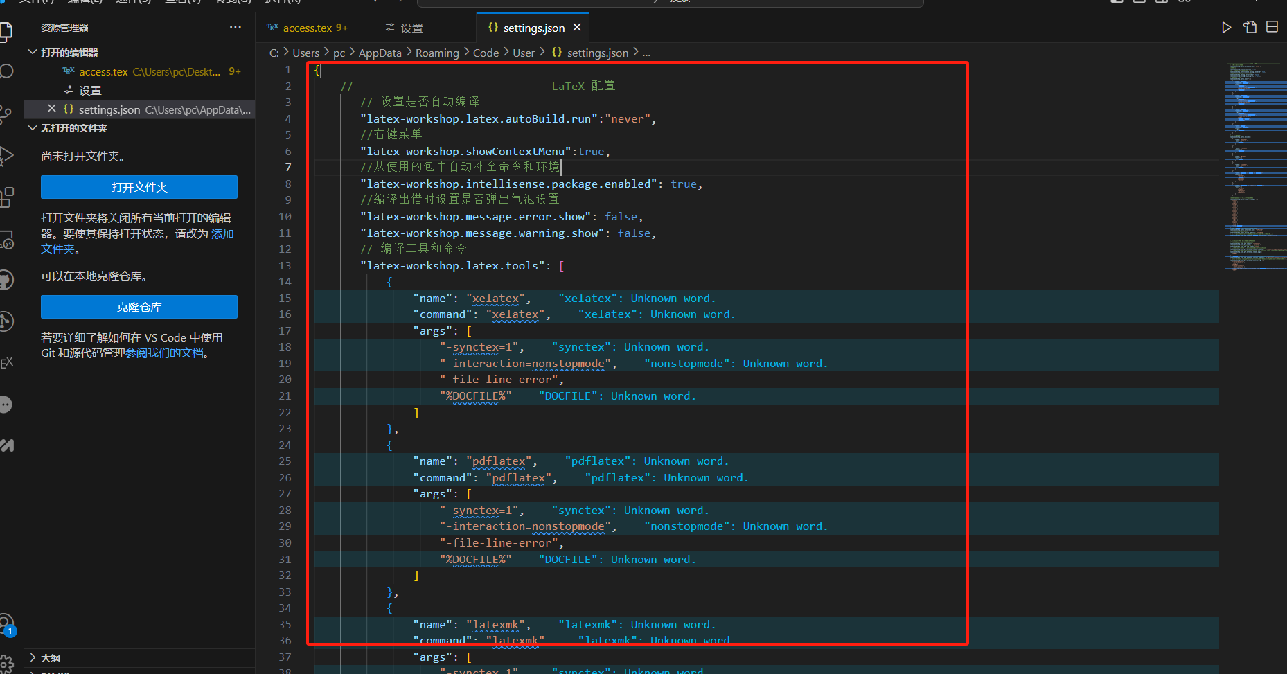The image size is (1287, 674).
Task: Collapse the 打开的编辑器 section
Action: [x=139, y=53]
